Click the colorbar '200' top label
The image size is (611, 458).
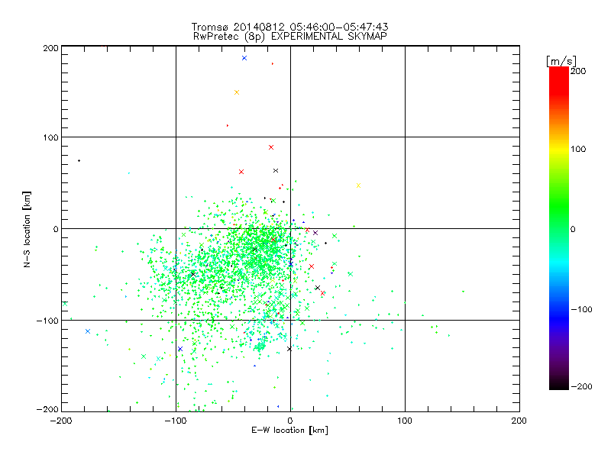pyautogui.click(x=578, y=71)
